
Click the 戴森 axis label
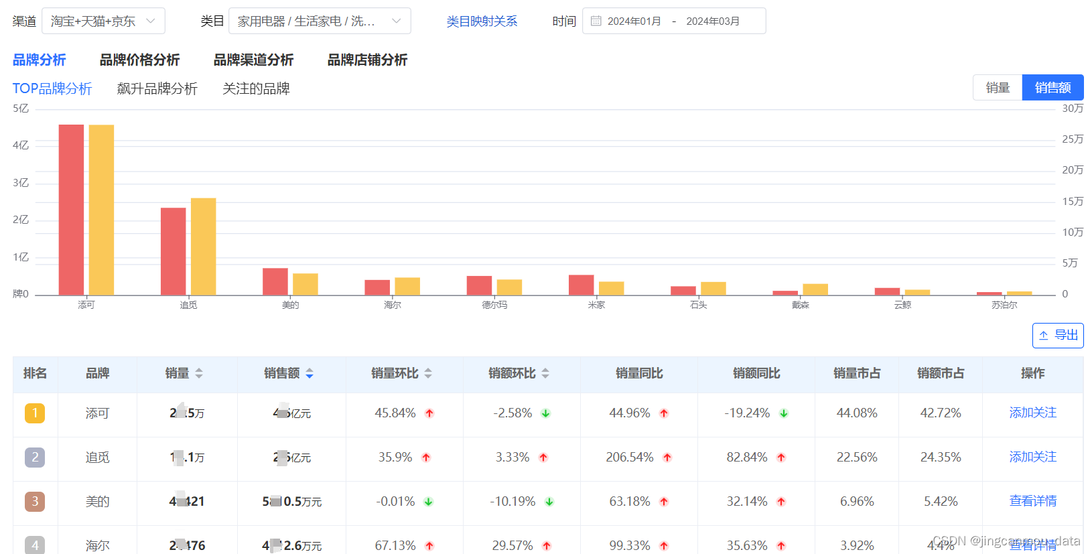point(801,305)
